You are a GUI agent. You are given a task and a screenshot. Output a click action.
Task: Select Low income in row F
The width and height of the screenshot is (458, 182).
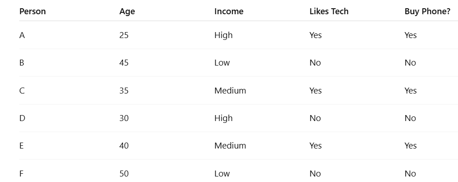coord(222,174)
